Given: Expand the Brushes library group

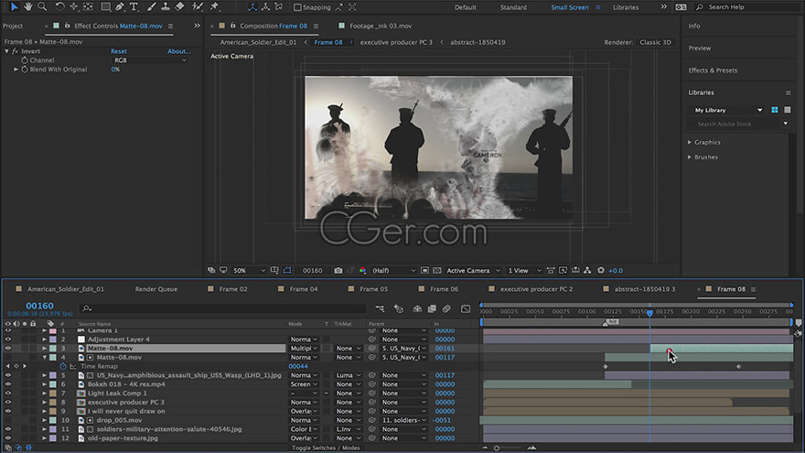Looking at the screenshot, I should pyautogui.click(x=690, y=157).
